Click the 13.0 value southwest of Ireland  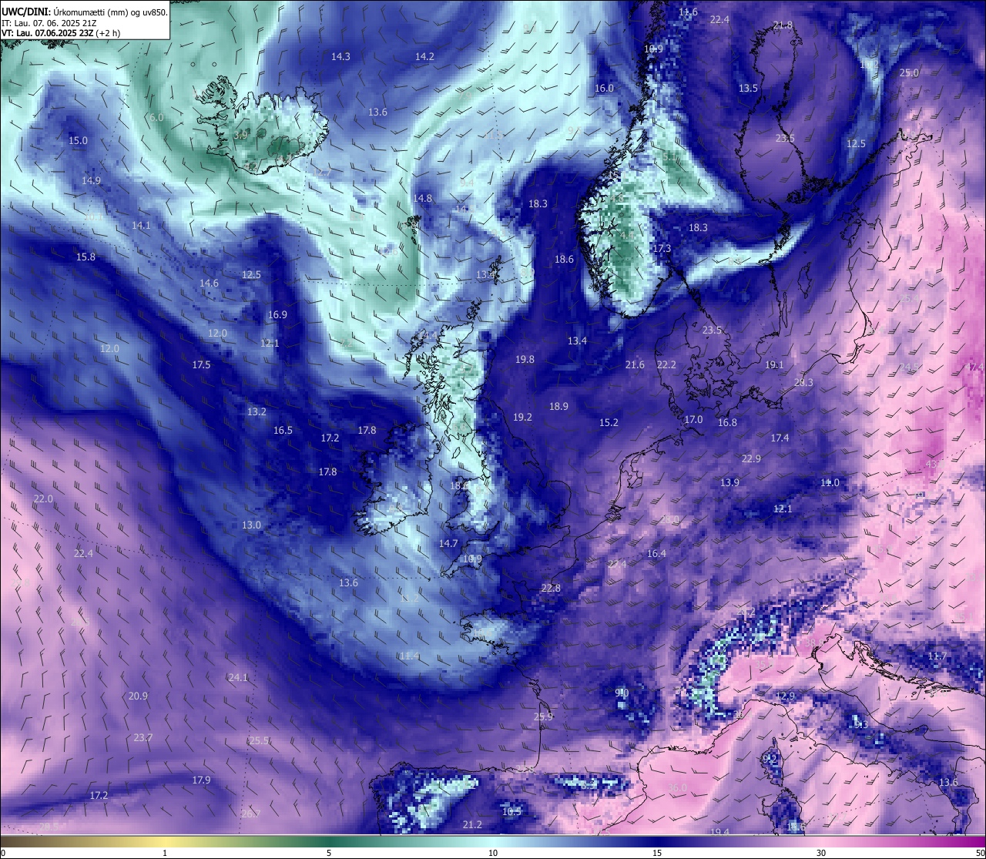coord(251,525)
